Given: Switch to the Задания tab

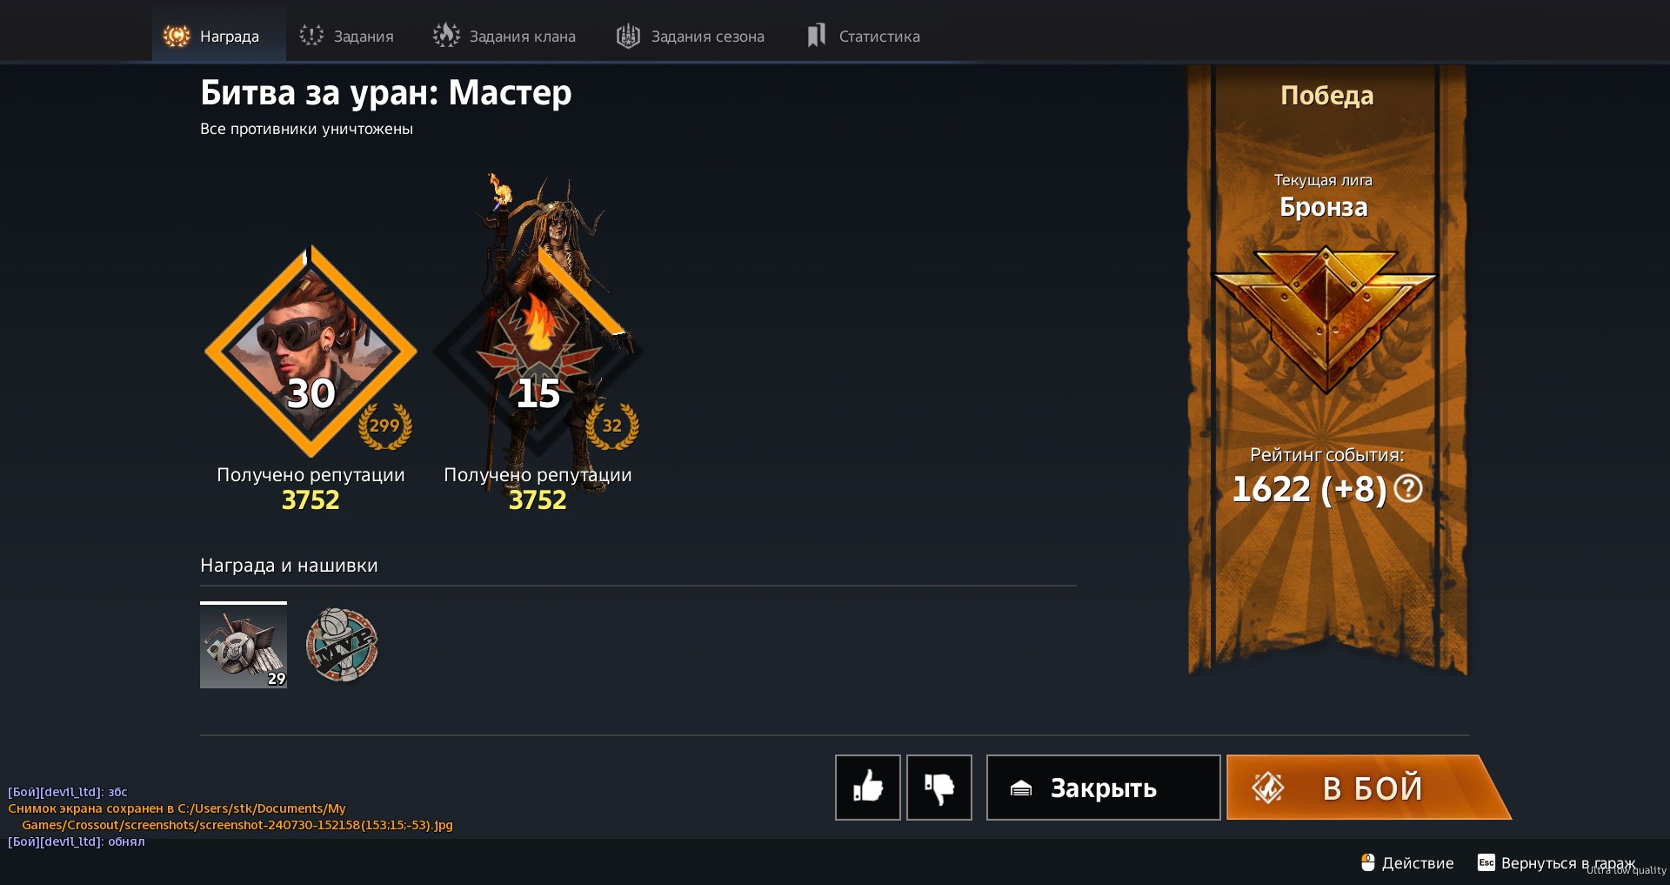Looking at the screenshot, I should (347, 36).
